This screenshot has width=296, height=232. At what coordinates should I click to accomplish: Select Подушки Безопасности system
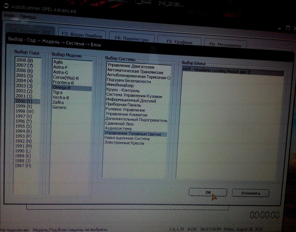click(x=129, y=81)
